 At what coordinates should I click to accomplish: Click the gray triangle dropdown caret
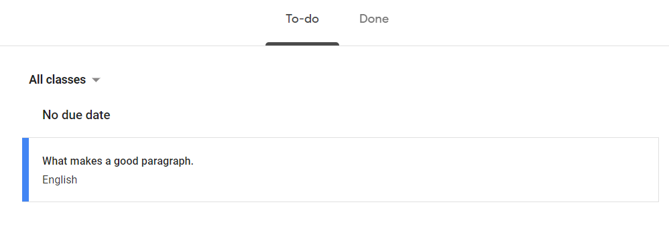coord(96,80)
